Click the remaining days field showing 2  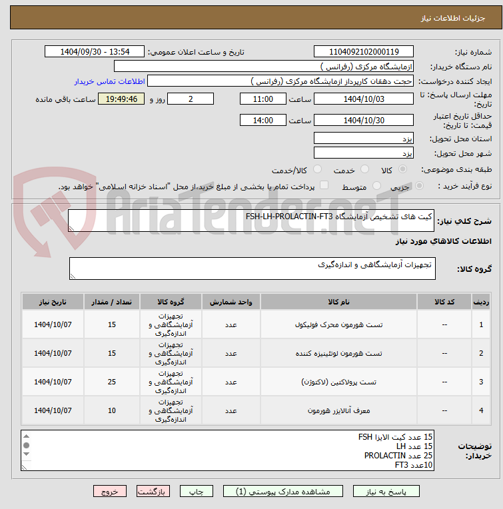click(x=191, y=99)
